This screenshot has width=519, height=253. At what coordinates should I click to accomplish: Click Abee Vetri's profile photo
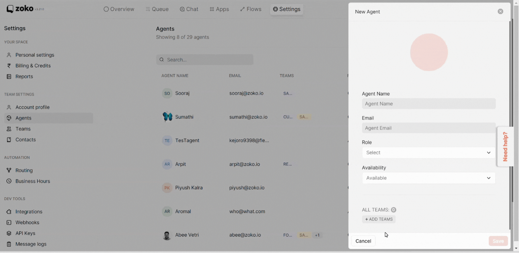[x=167, y=235]
